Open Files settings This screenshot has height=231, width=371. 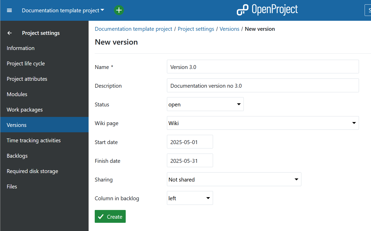click(44, 187)
